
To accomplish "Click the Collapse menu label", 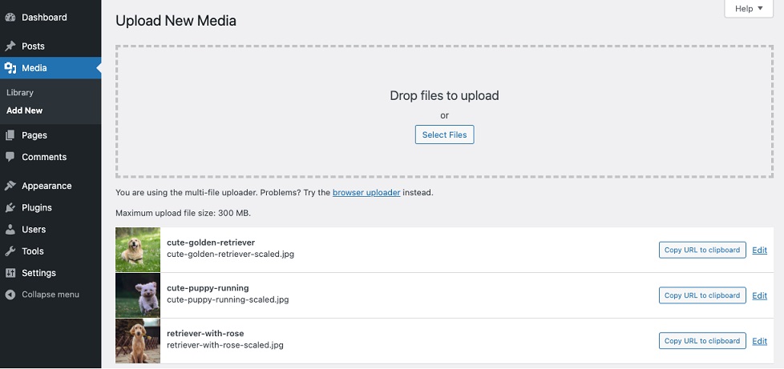I will [51, 295].
